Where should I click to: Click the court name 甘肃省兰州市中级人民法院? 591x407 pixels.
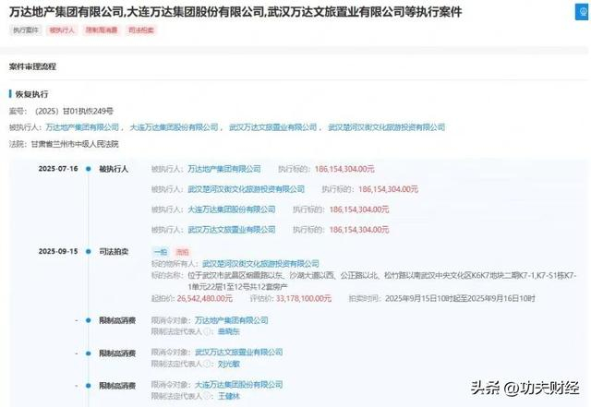(75, 144)
